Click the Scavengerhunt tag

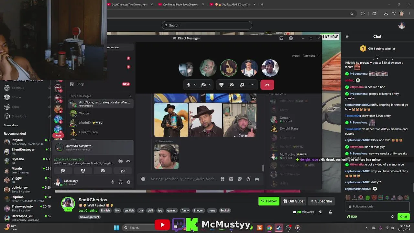coord(90,217)
